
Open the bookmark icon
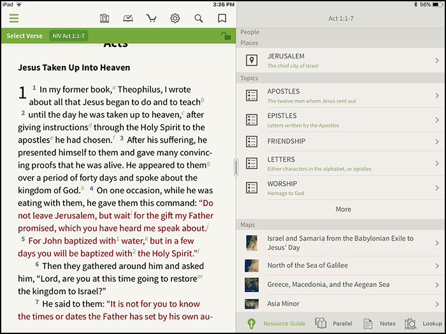pyautogui.click(x=222, y=18)
